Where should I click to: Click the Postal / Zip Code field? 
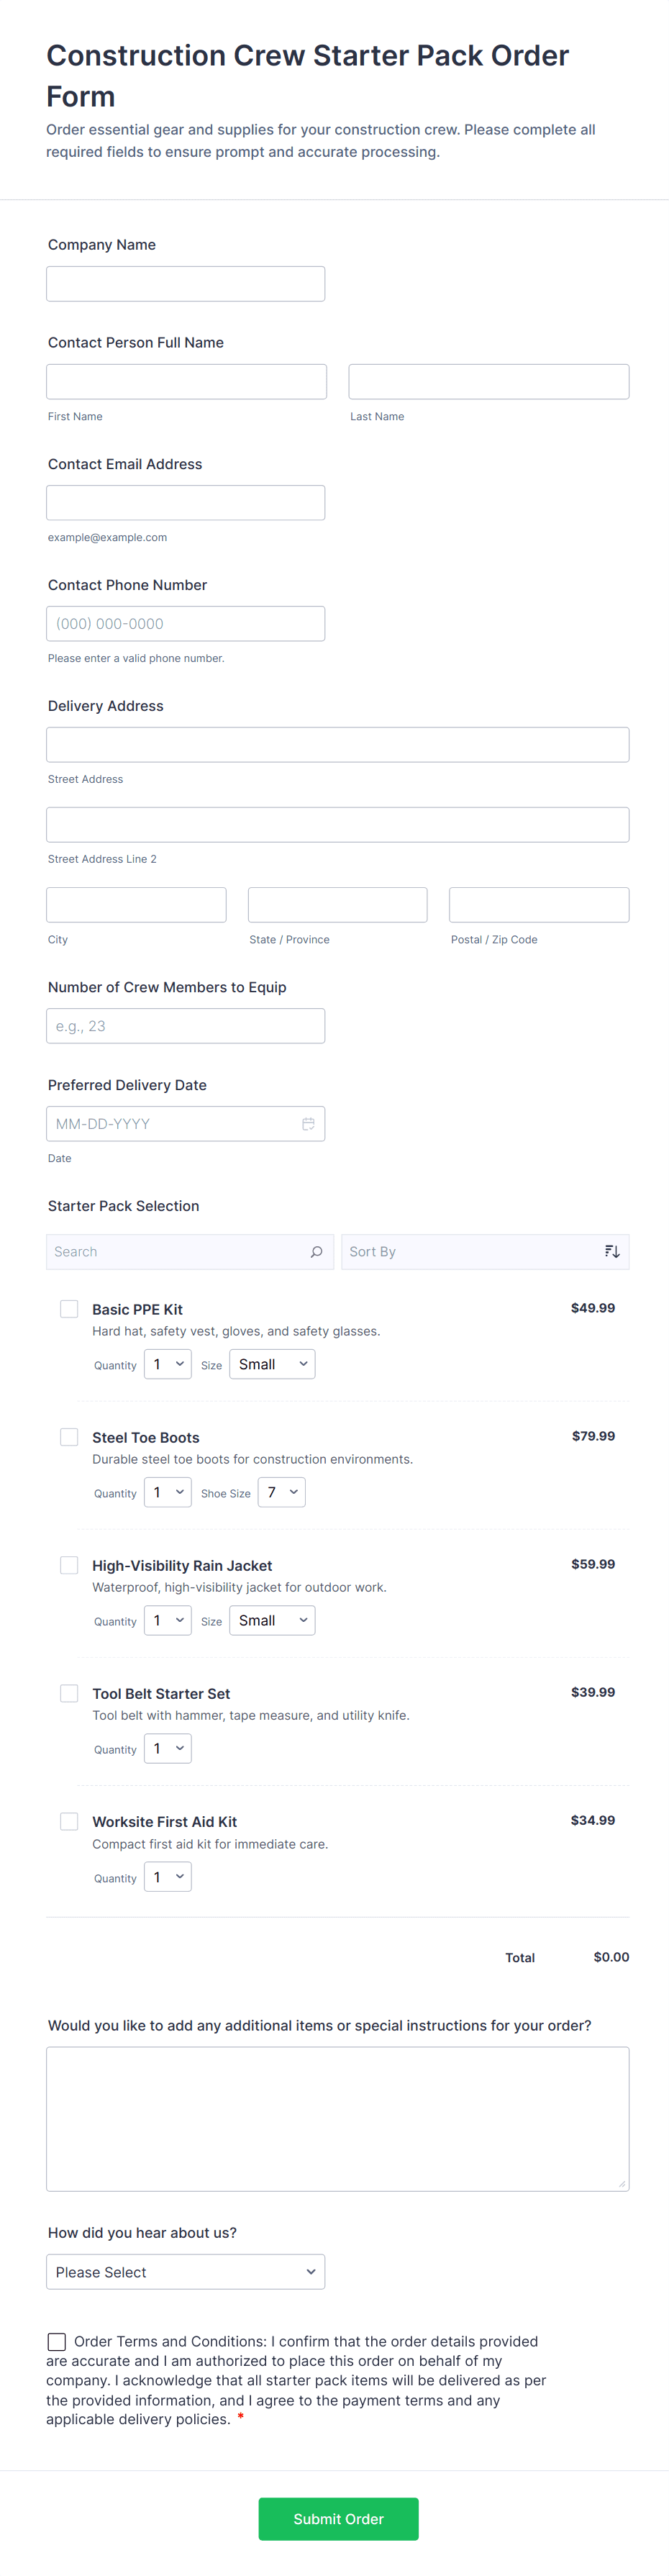[539, 905]
